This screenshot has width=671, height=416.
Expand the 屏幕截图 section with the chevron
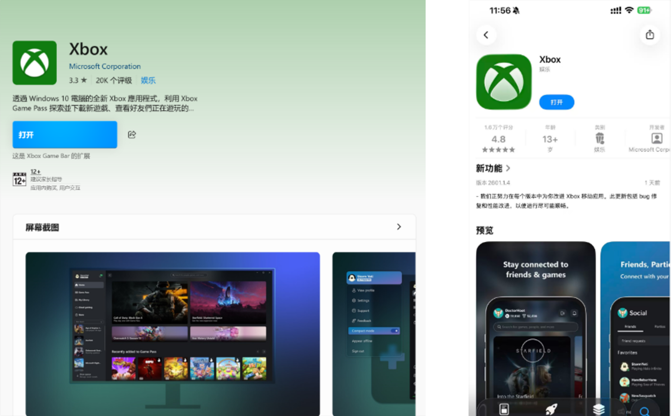[398, 227]
